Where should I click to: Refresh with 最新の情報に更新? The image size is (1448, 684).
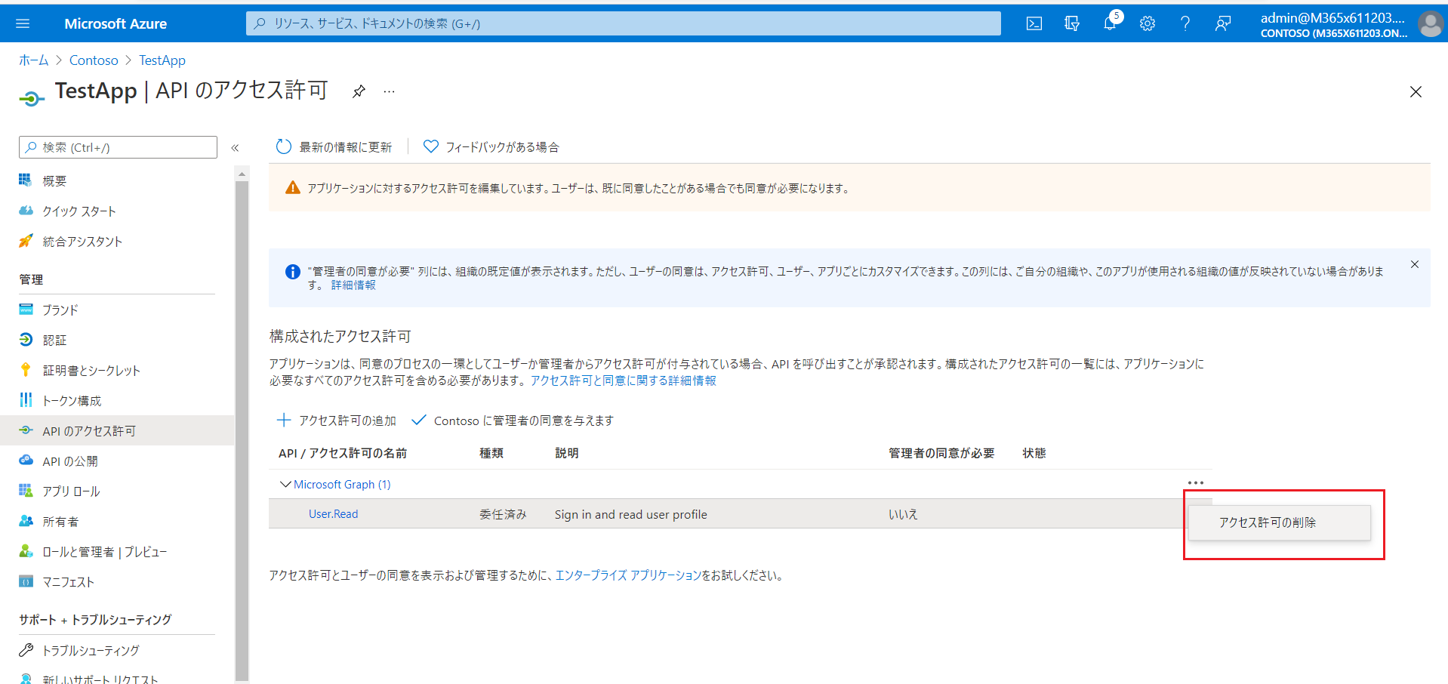(x=334, y=146)
